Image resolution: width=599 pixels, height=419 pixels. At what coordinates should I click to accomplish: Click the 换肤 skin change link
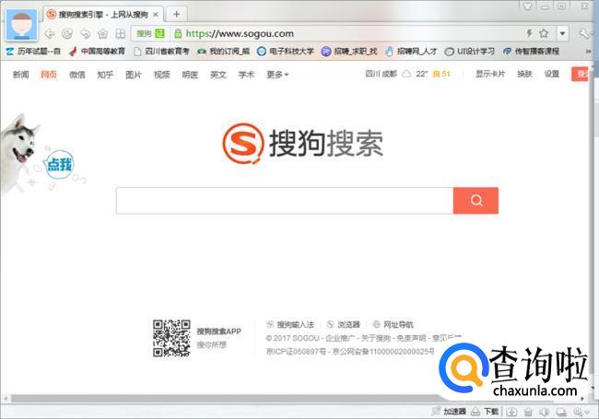[524, 74]
